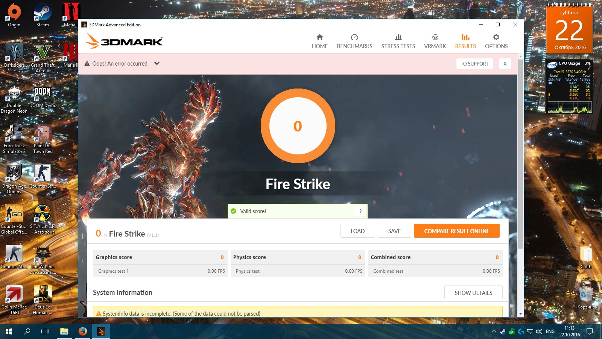602x339 pixels.
Task: Select the Deus Ex Human Revolution icon
Action: tap(43, 300)
